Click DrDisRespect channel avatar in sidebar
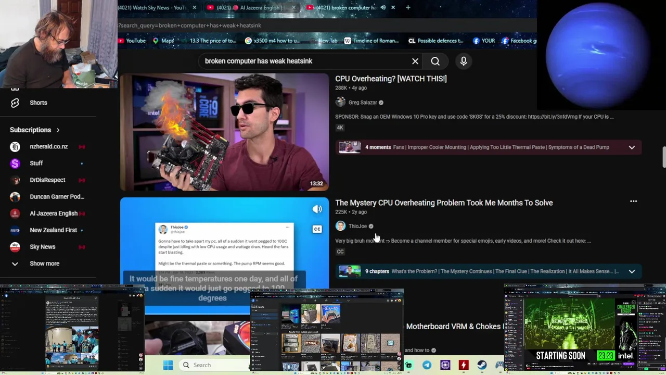 (15, 180)
